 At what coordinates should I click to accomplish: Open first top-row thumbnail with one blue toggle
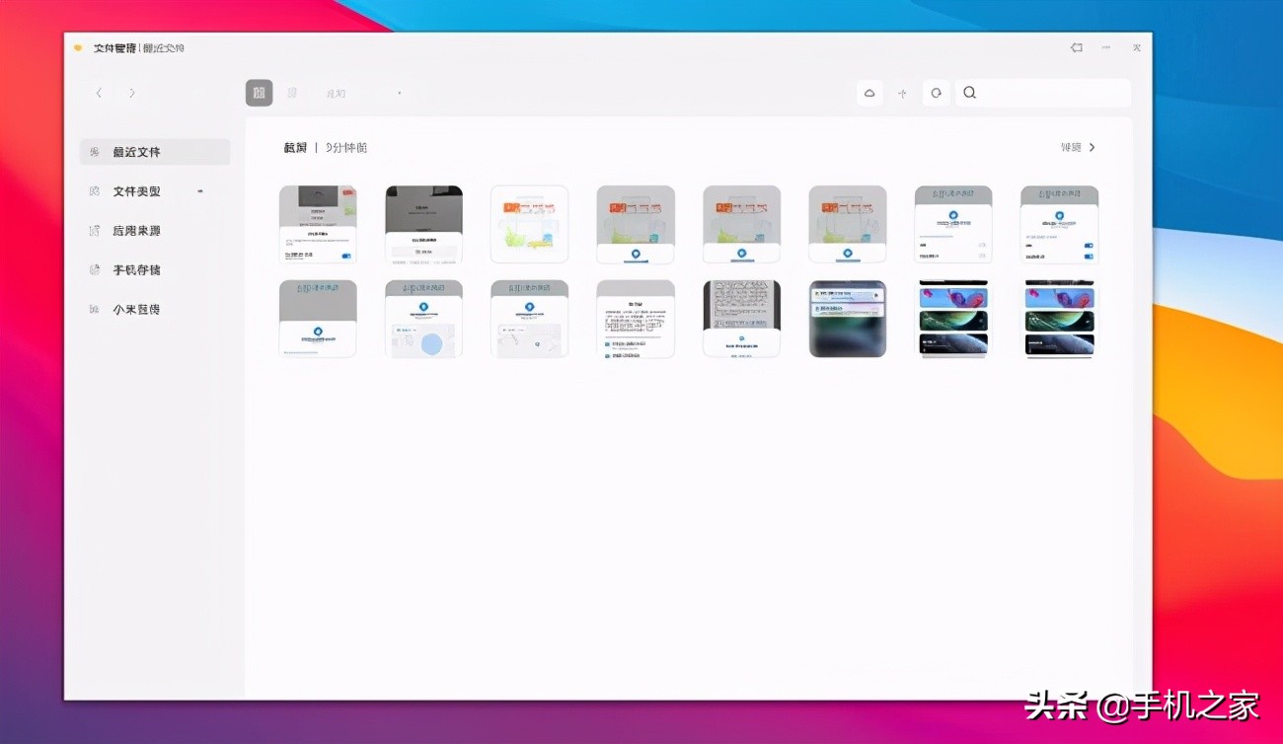[318, 225]
